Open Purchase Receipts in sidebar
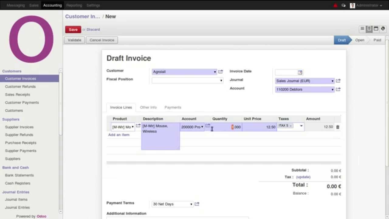 [x=21, y=143]
